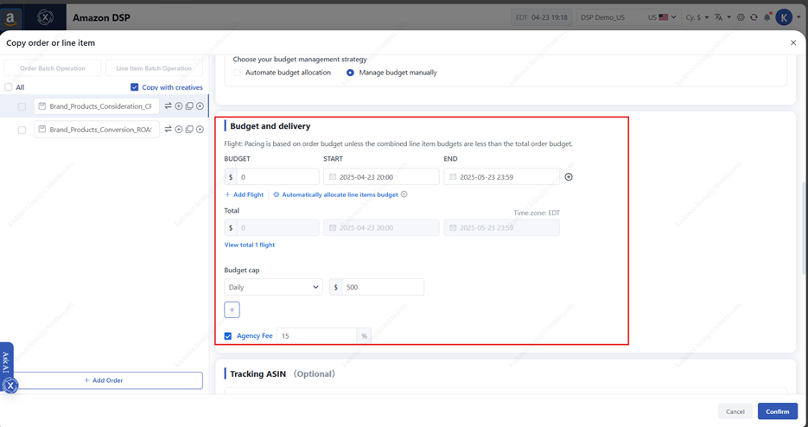Click duplicate icon on Brand_Products_Conversion row

coord(189,130)
